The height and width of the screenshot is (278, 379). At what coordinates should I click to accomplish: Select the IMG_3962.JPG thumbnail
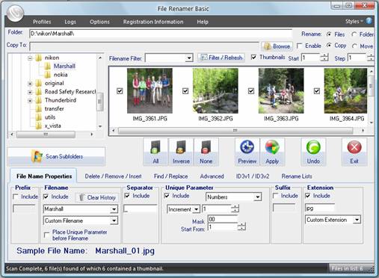(215, 91)
